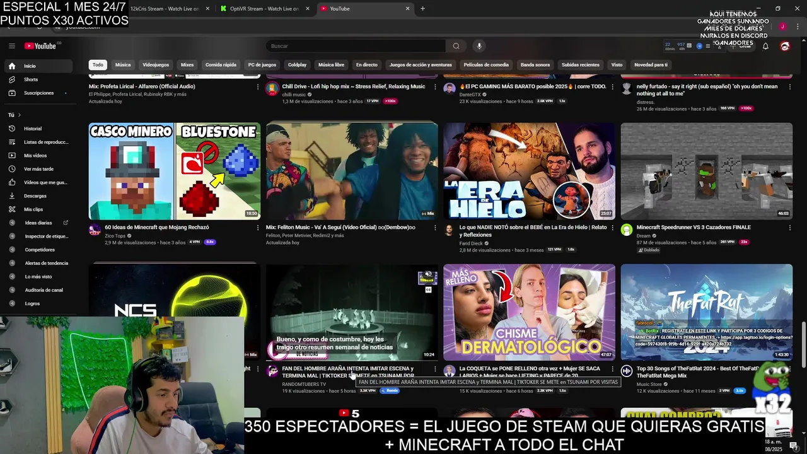Open the DanteGTX channel link

click(470, 94)
